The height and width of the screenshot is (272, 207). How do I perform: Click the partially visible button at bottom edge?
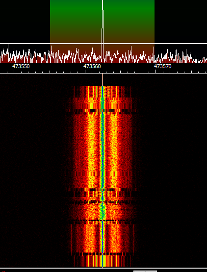pos(145,271)
